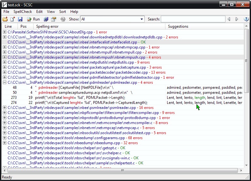Expand the netvmpcap.c entry
This screenshot has width=251, height=181.
(x=5, y=127)
